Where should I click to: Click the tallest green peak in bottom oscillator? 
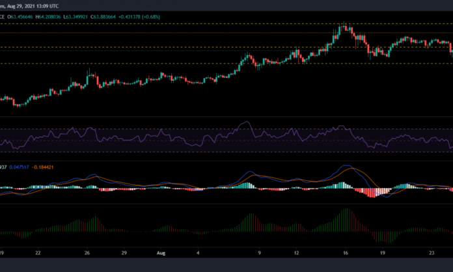[347, 211]
